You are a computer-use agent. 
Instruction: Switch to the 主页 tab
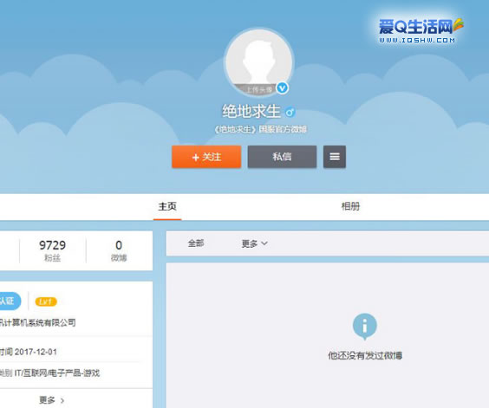[167, 206]
